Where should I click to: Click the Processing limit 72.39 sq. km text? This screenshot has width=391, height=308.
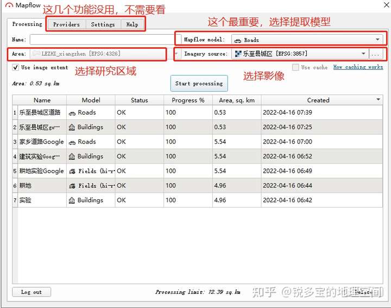(198, 292)
